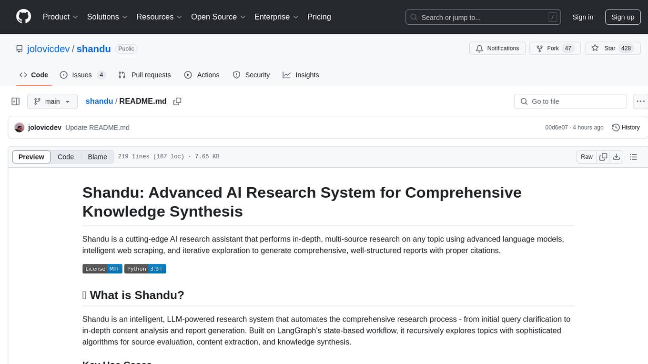Switch to the Pull requests tab
Viewport: 648px width, 364px height.
click(x=144, y=75)
